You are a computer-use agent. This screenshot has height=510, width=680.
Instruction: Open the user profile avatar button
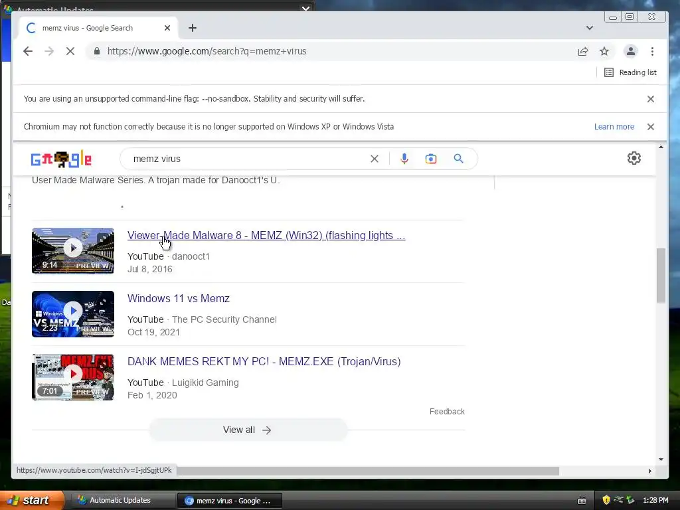click(631, 51)
